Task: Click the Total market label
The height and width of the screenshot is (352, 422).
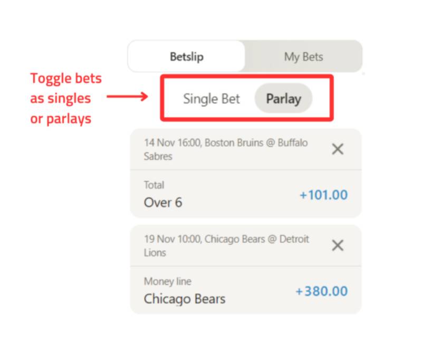Action: (154, 185)
